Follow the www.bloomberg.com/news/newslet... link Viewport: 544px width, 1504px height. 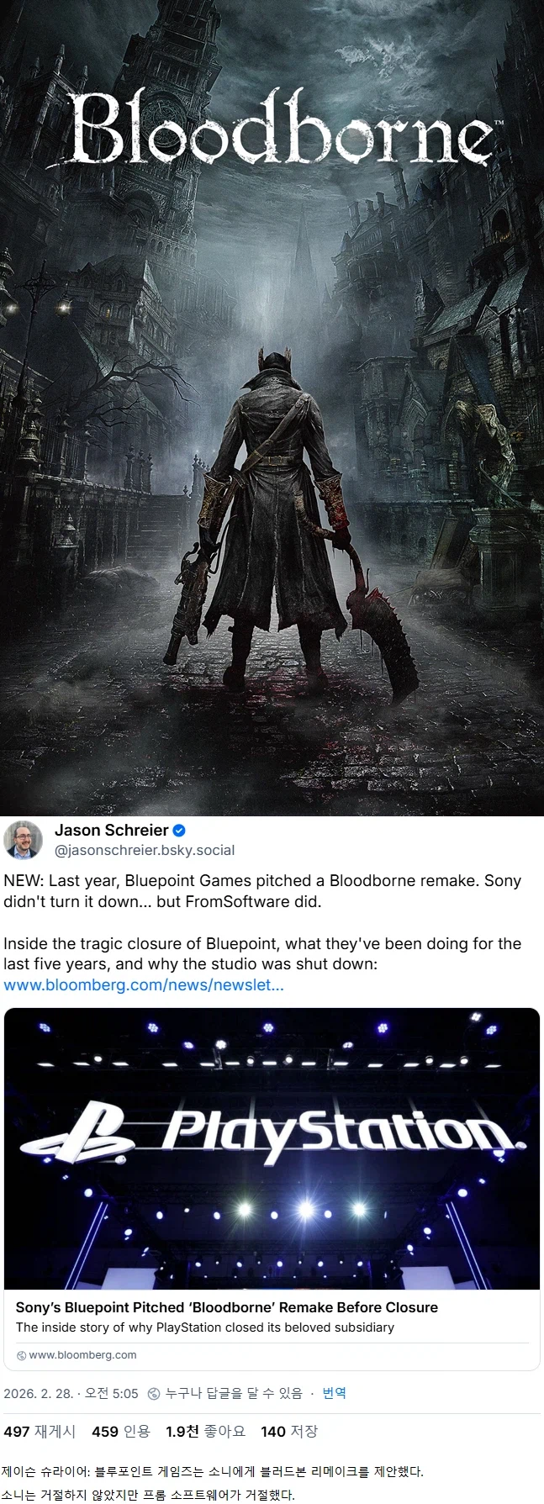pos(144,985)
